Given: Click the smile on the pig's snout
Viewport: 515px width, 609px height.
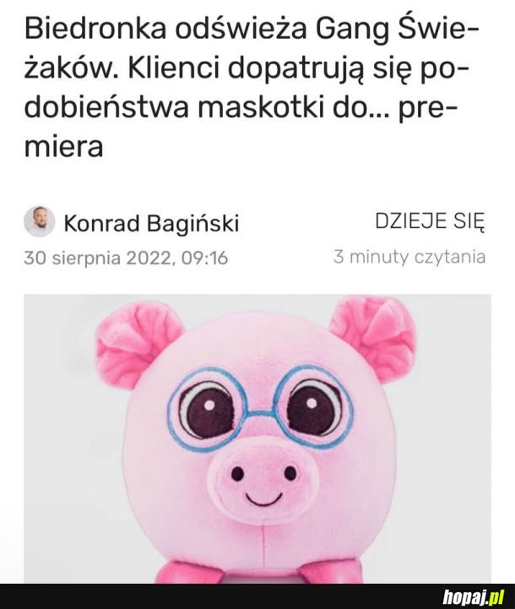Looking at the screenshot, I should (x=263, y=499).
